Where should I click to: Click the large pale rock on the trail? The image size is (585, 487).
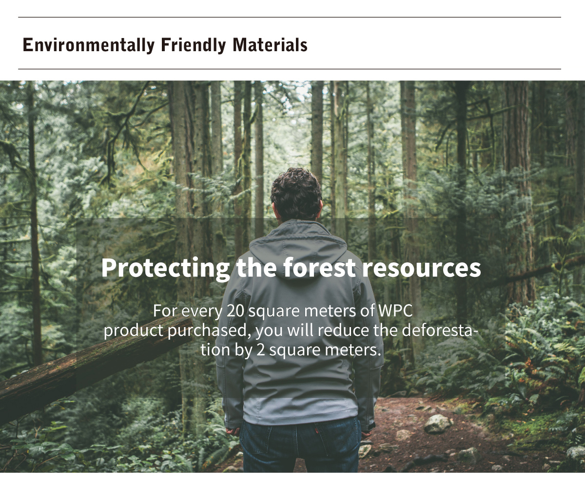pos(437,424)
